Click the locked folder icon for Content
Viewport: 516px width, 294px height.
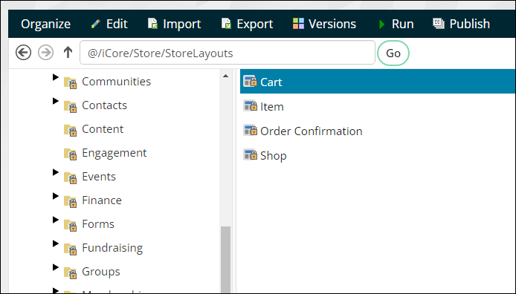[x=71, y=130]
